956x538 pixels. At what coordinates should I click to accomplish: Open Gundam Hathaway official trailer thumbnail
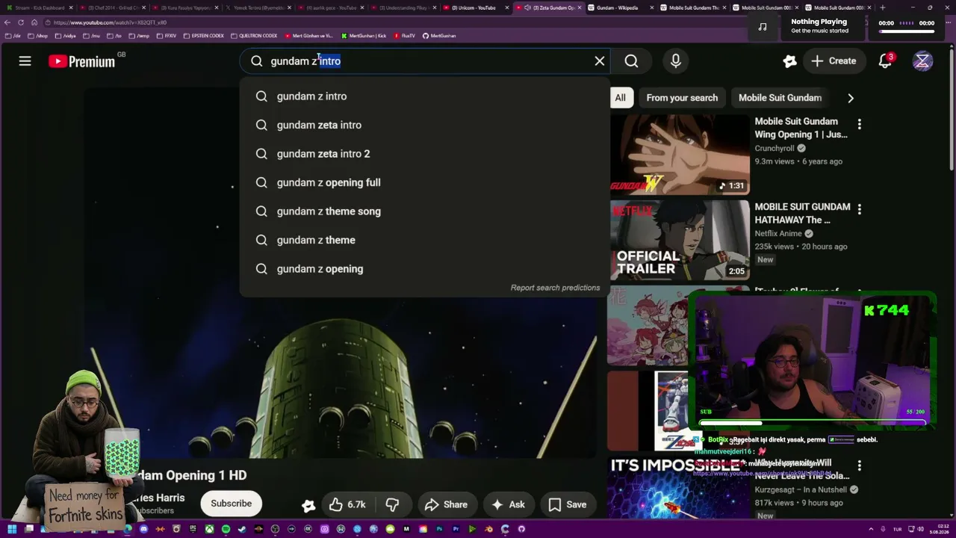point(680,240)
